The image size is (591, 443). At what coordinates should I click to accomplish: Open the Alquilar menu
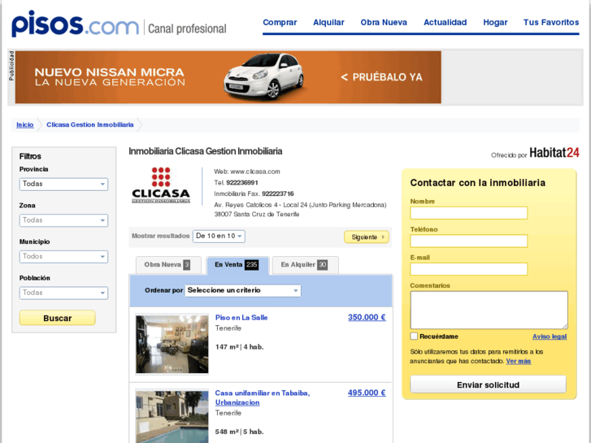click(x=328, y=22)
